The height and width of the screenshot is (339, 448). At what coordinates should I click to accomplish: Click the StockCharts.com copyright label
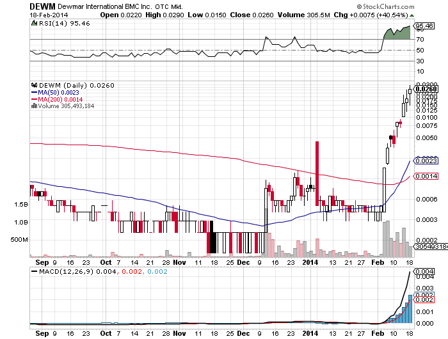[385, 6]
